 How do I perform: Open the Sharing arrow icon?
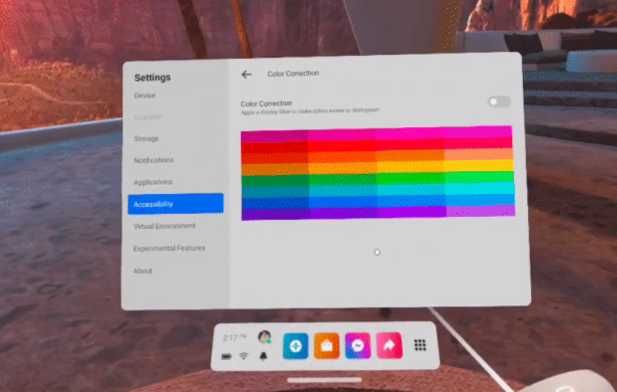click(x=389, y=346)
